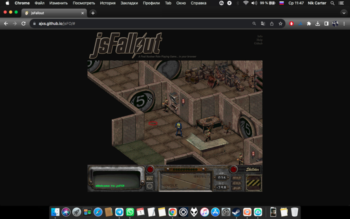Reload the page with the refresh icon

(23, 23)
